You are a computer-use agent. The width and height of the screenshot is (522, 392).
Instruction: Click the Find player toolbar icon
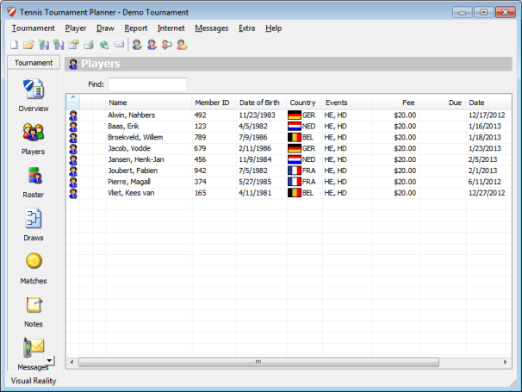[167, 45]
